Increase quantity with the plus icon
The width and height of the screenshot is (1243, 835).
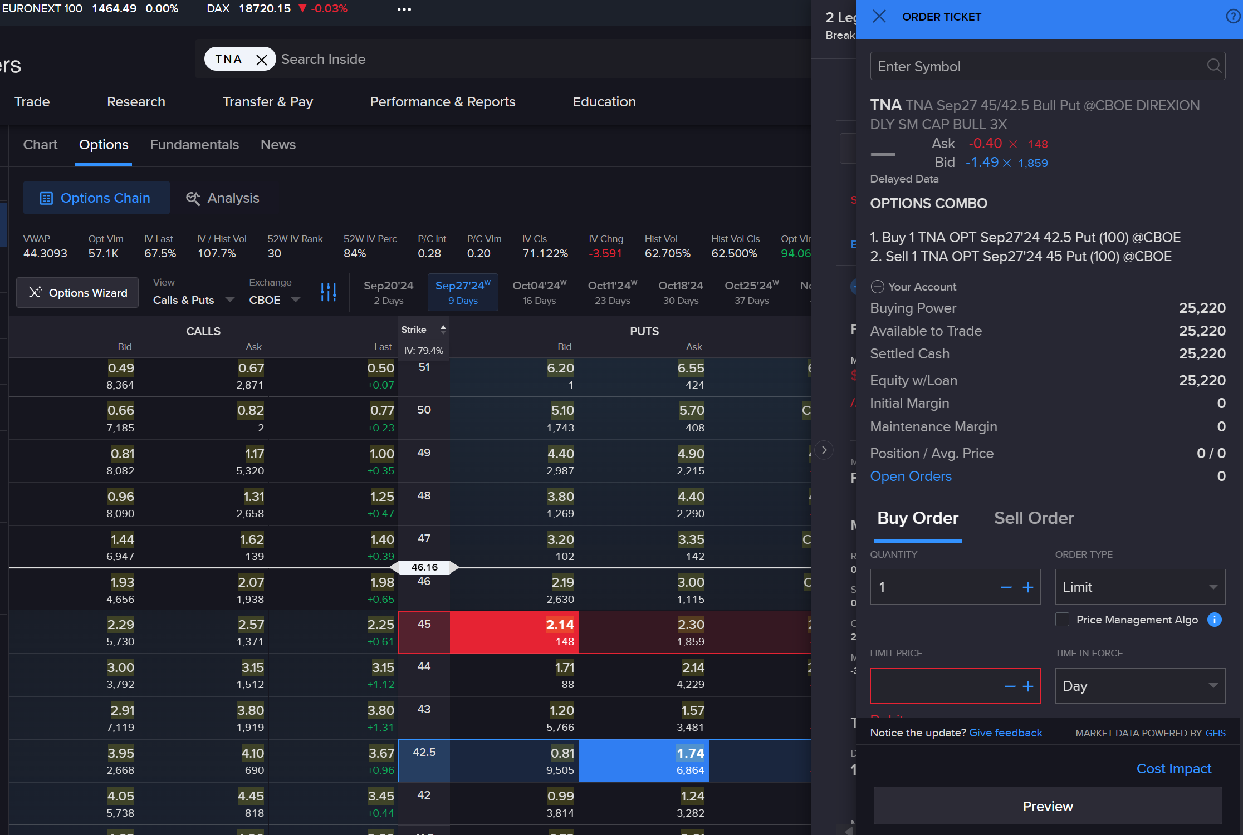(1028, 587)
